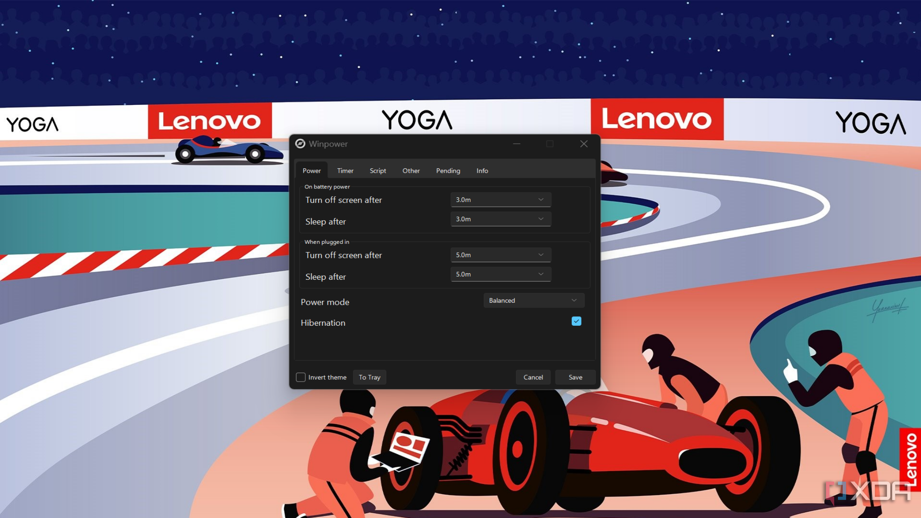Viewport: 921px width, 518px height.
Task: Expand plugged-in Turn off screen dropdown
Action: click(541, 255)
